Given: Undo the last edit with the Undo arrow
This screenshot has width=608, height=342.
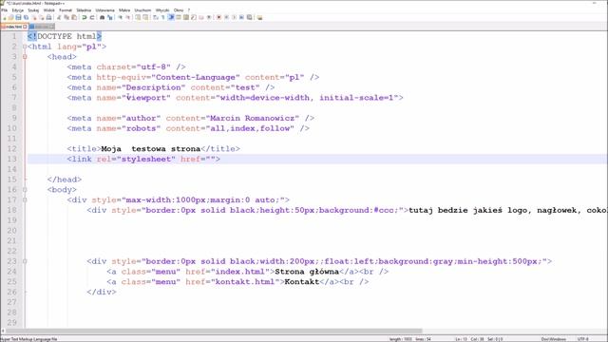Looking at the screenshot, I should (85, 17).
